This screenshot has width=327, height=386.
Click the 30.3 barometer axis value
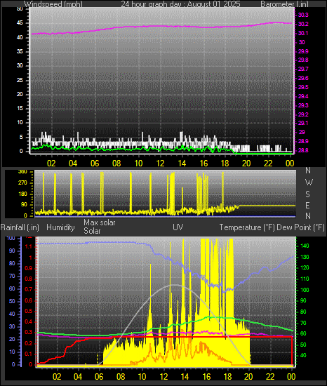click(x=303, y=15)
